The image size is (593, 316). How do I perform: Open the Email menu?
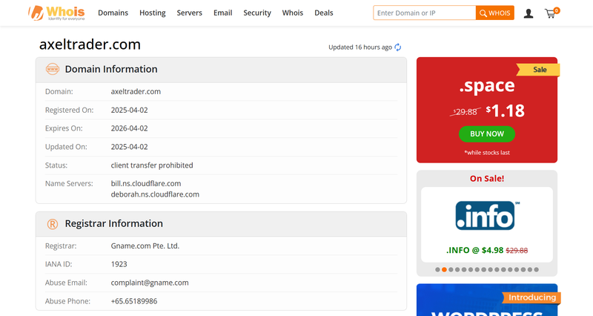pyautogui.click(x=223, y=13)
